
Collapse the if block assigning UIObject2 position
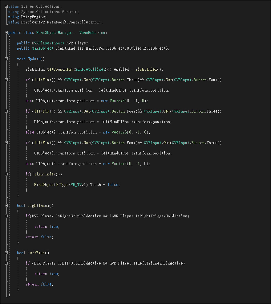point(6,111)
